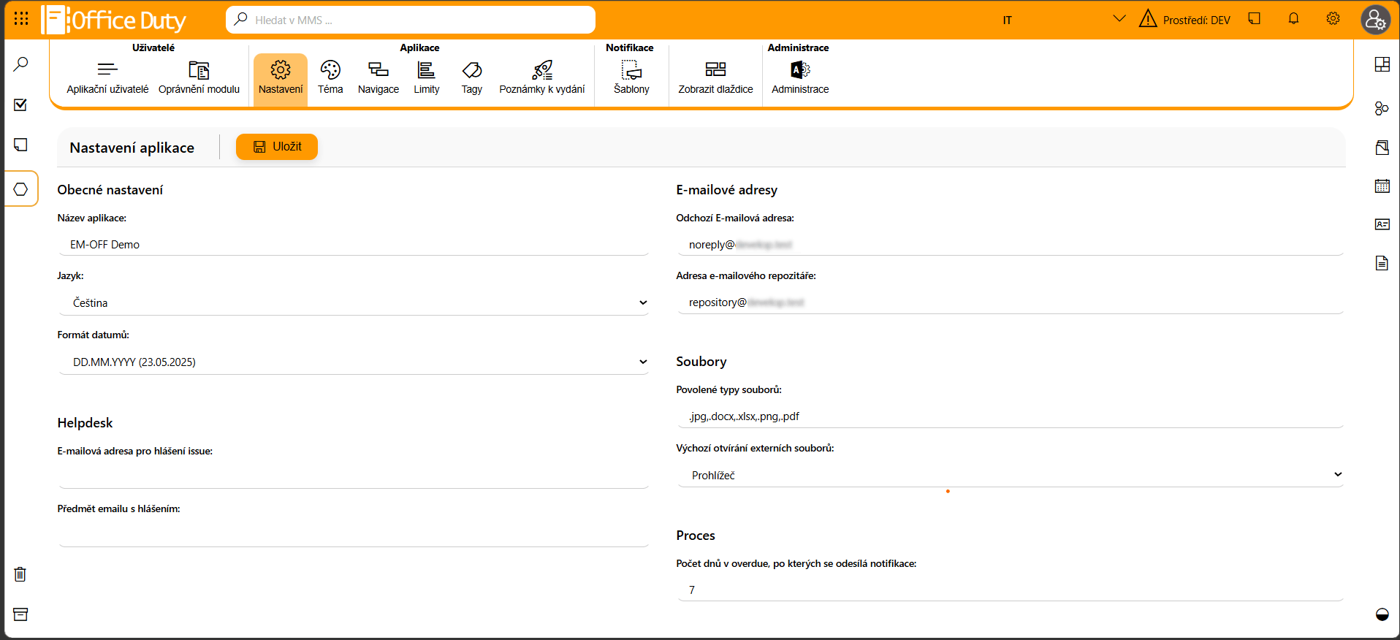Click the Helpdesk issue e-mail address field
Screen dimensions: 1400x640
click(x=354, y=477)
